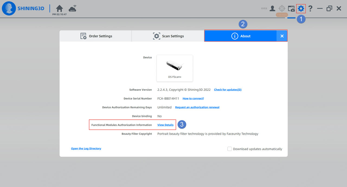The image size is (347, 187).
Task: Click the Scan Settings icon
Action: tap(156, 36)
